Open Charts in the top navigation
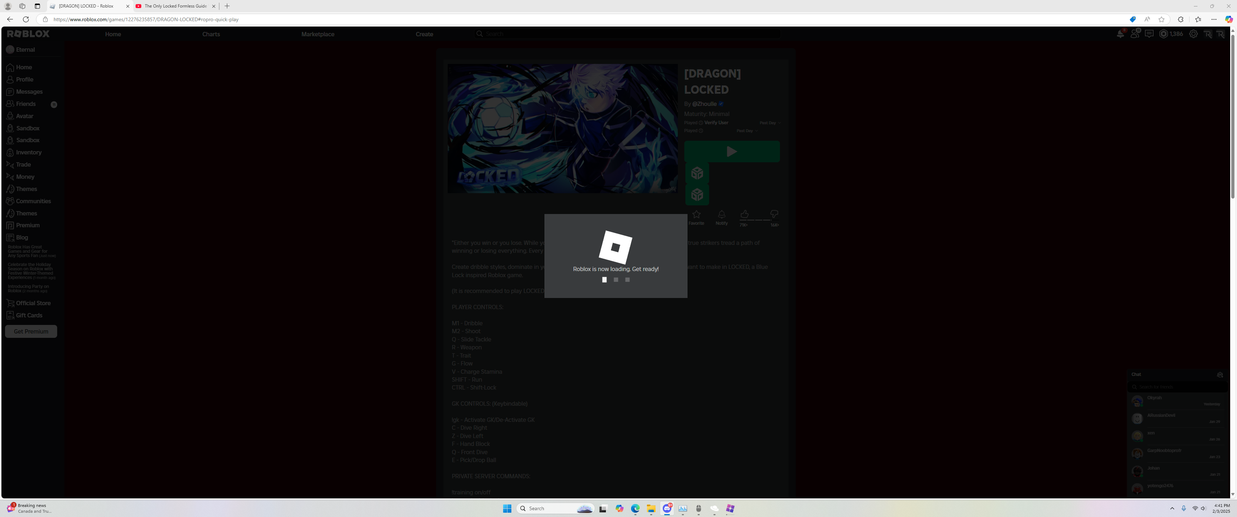 [x=211, y=34]
